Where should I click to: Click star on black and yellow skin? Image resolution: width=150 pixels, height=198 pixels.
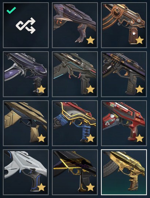(x=91, y=187)
